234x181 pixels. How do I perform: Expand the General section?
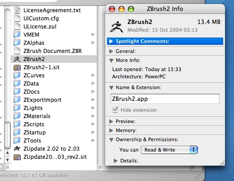(111, 51)
